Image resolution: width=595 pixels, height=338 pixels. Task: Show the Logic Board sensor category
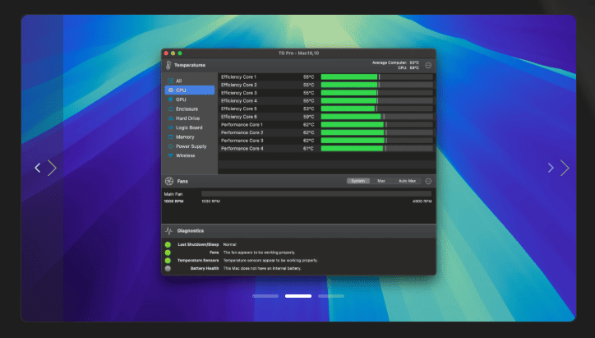[189, 127]
